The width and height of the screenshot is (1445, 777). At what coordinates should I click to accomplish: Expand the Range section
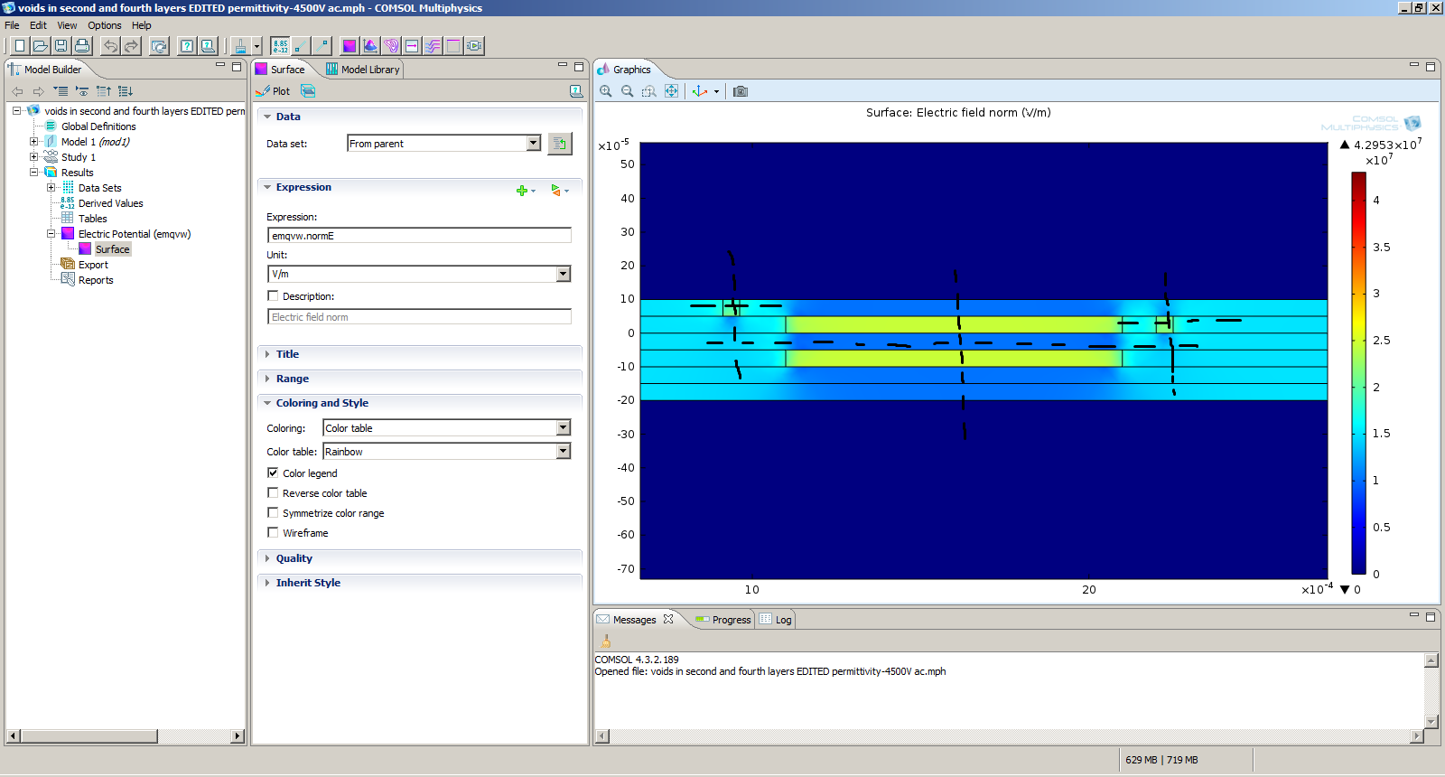click(292, 379)
